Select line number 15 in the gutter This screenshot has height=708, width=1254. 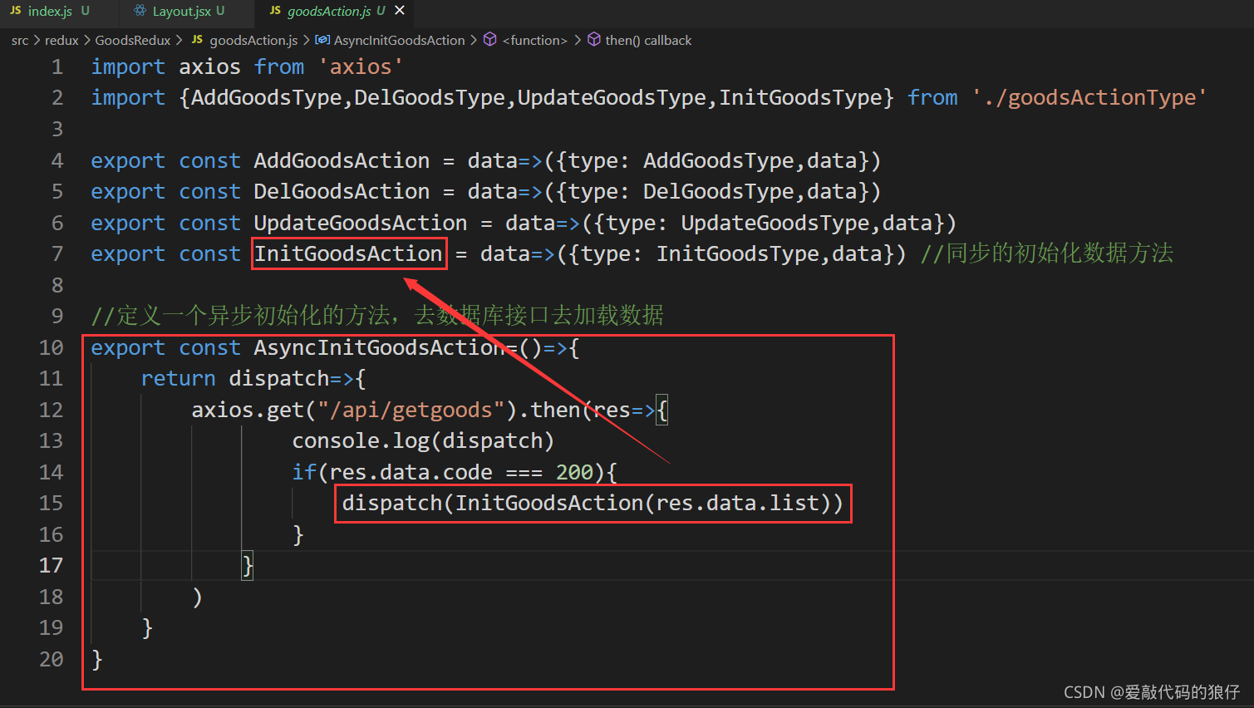(52, 503)
